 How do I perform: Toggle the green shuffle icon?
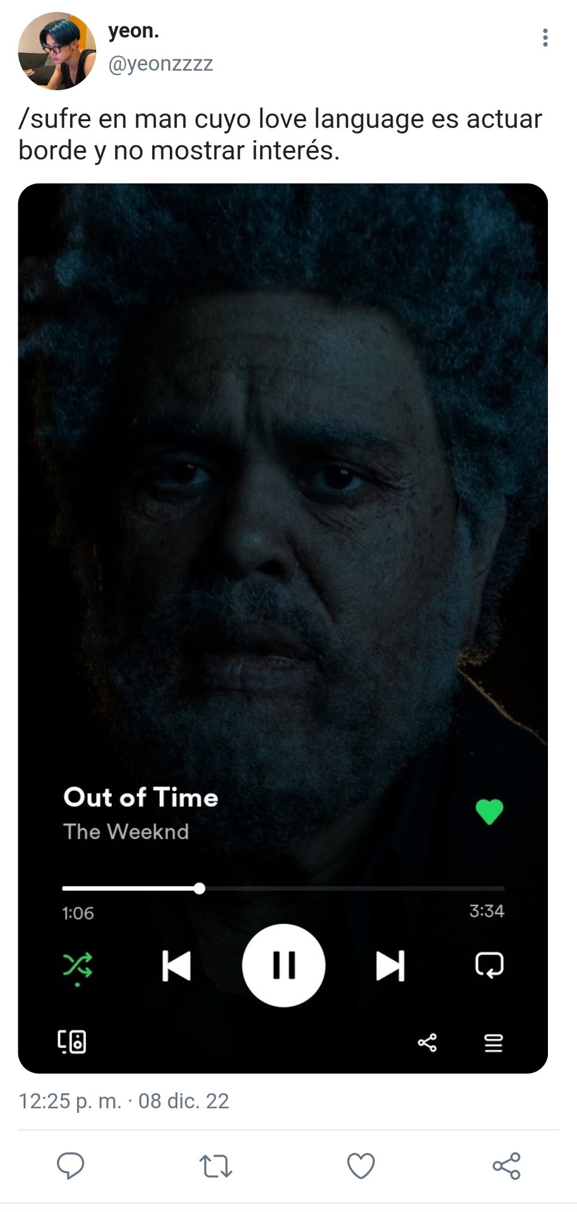[78, 967]
